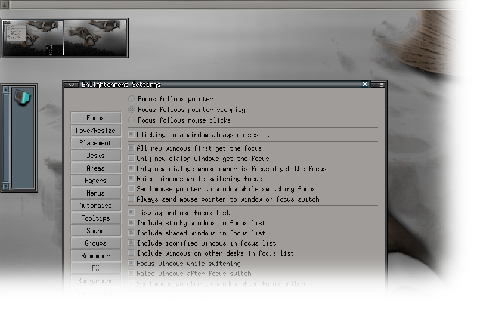Switch to second desktop in pager
The width and height of the screenshot is (477, 313).
coord(95,38)
